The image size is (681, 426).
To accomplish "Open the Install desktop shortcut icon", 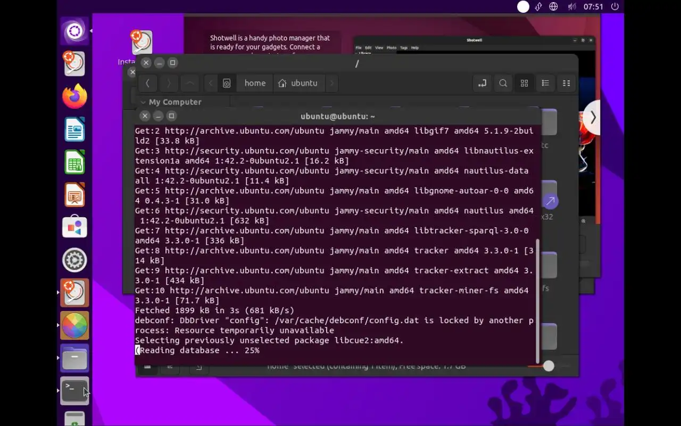I will point(141,43).
